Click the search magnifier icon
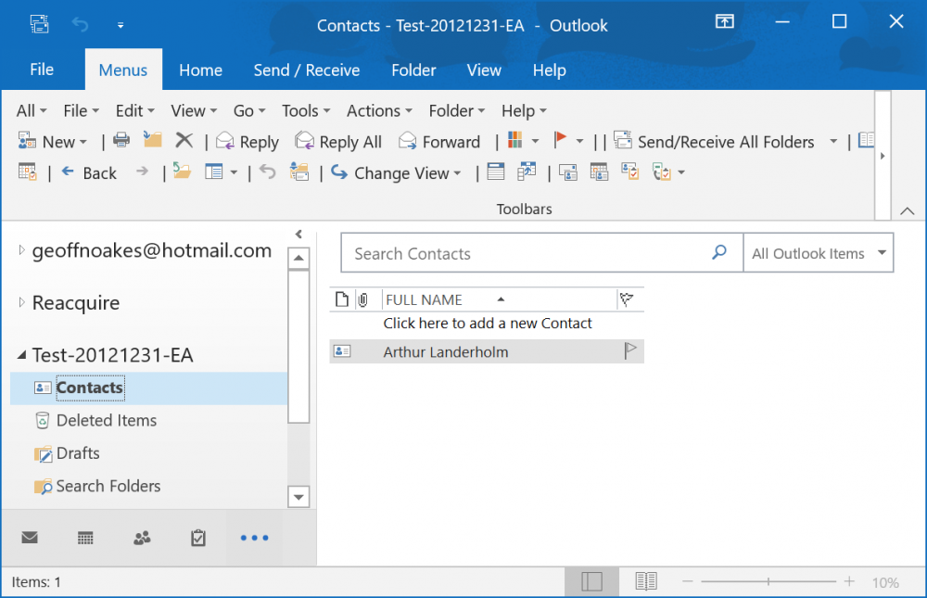927x598 pixels. [719, 252]
